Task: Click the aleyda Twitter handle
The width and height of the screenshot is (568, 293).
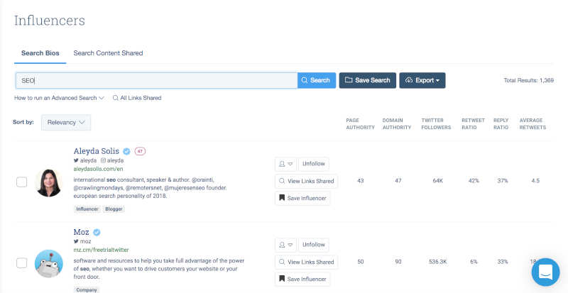Action: (85, 160)
